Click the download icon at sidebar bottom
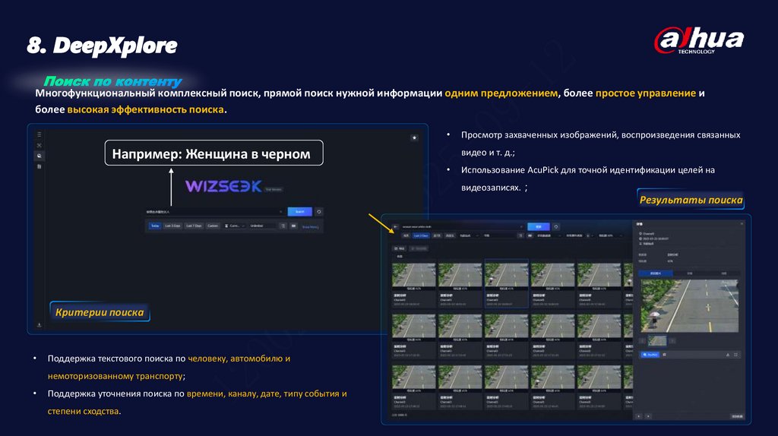778x436 pixels. pyautogui.click(x=40, y=325)
